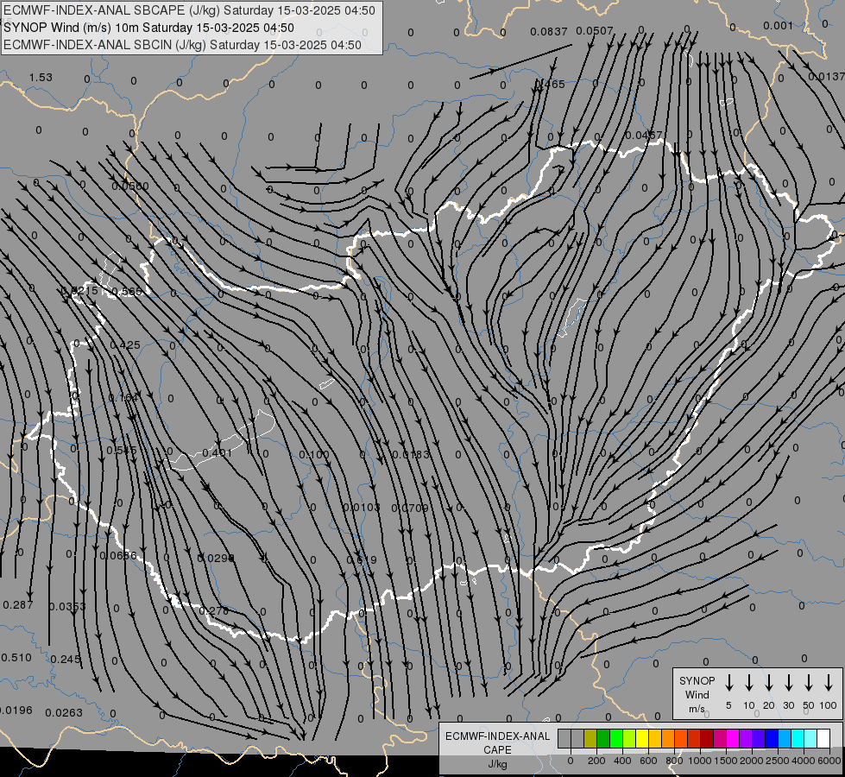Screen dimensions: 845x777
Task: Click the 2500 tick label on CAPE scale
Action: coord(778,761)
